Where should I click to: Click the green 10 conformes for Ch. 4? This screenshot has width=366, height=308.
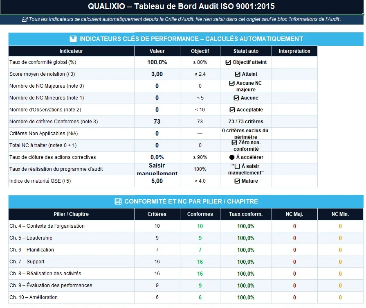(x=200, y=226)
